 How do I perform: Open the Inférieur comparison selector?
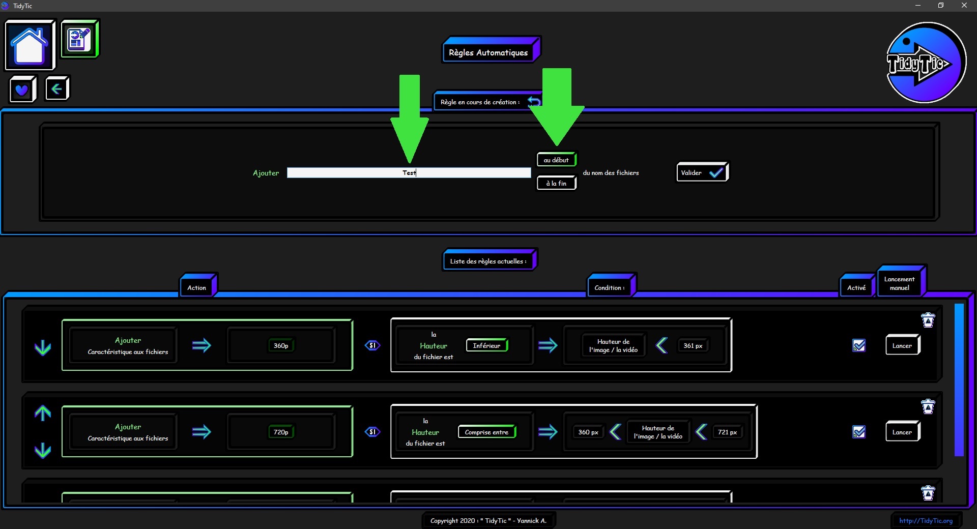(487, 345)
